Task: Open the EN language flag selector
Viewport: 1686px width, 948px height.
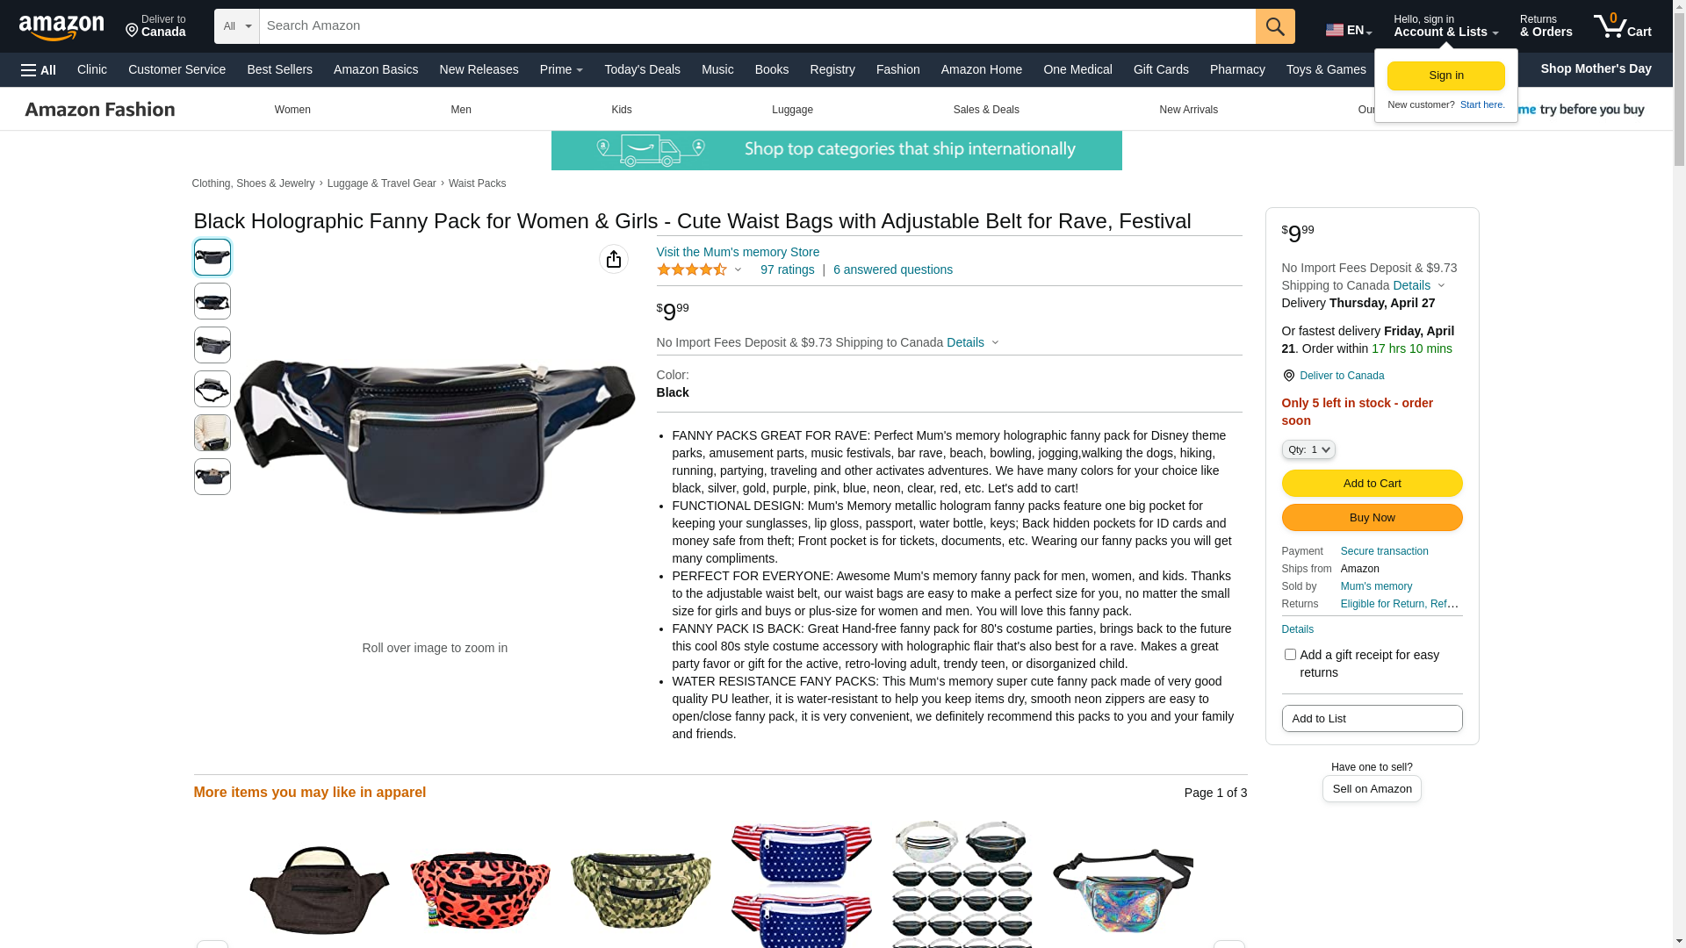Action: (1348, 30)
